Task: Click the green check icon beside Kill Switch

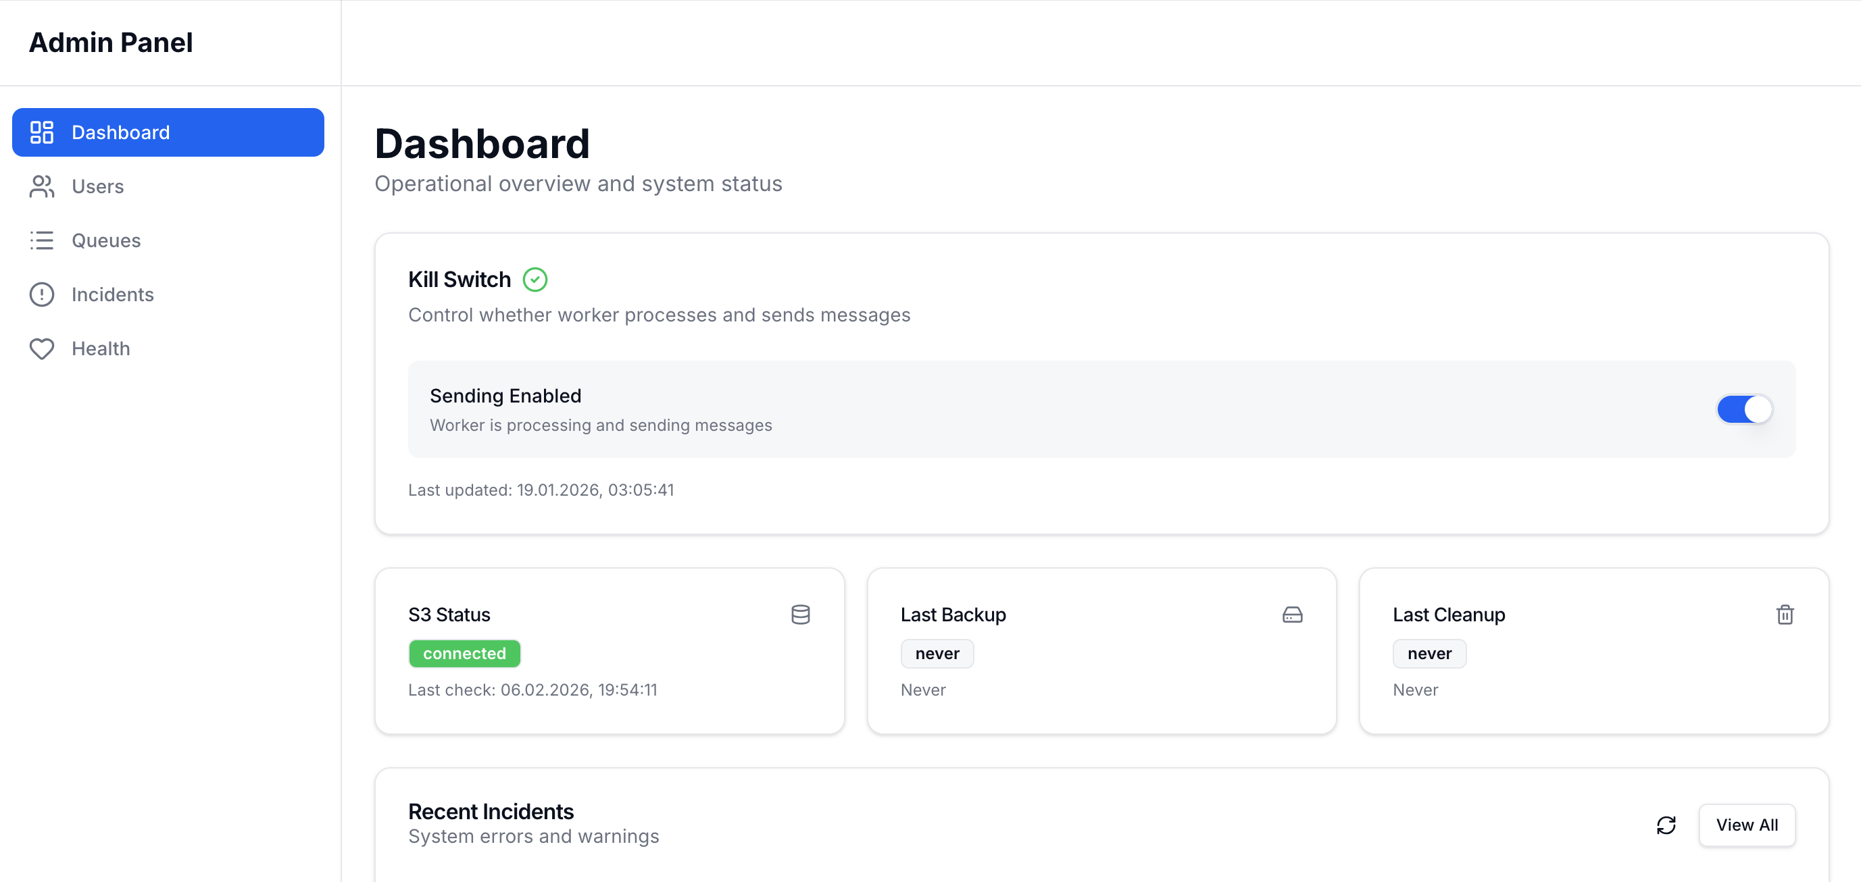Action: click(x=535, y=280)
